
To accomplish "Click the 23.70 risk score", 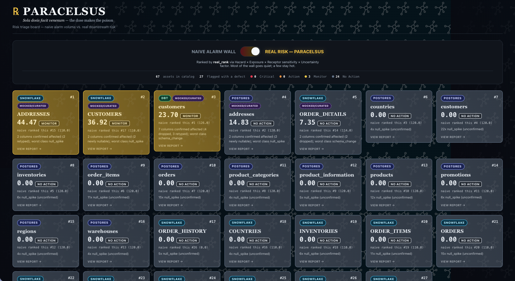I will click(x=168, y=115).
